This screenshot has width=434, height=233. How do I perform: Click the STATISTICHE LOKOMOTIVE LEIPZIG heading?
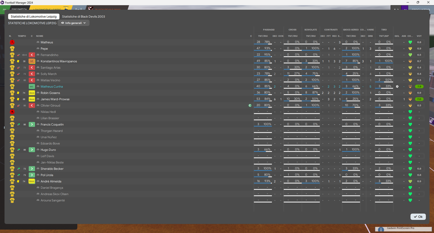32,23
